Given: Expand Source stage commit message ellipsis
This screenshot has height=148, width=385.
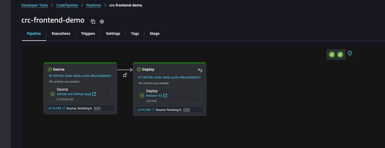Looking at the screenshot, I should click(x=97, y=108).
